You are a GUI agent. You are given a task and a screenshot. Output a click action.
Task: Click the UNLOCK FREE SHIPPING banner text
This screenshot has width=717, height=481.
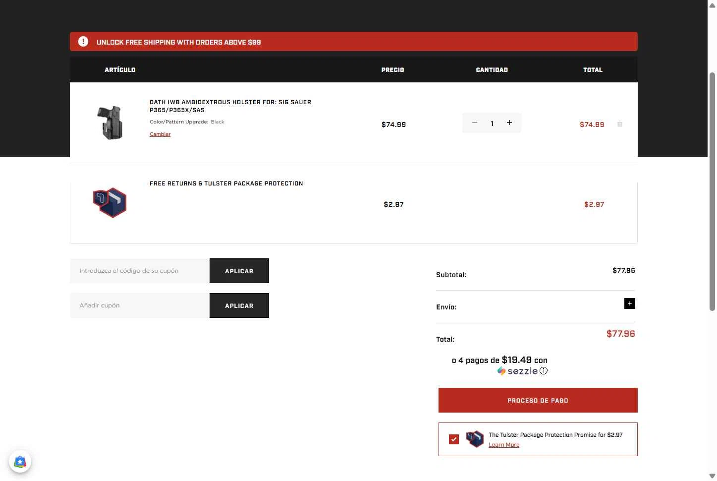[179, 42]
